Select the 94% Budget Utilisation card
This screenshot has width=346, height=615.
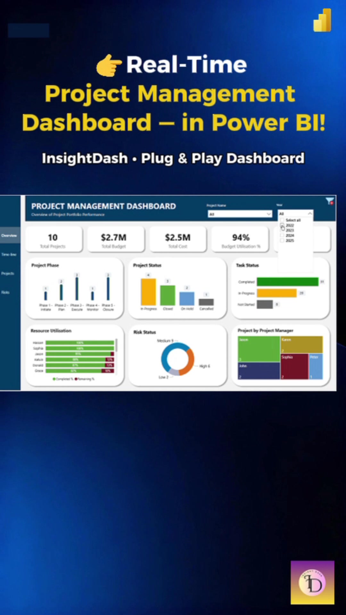tap(240, 239)
